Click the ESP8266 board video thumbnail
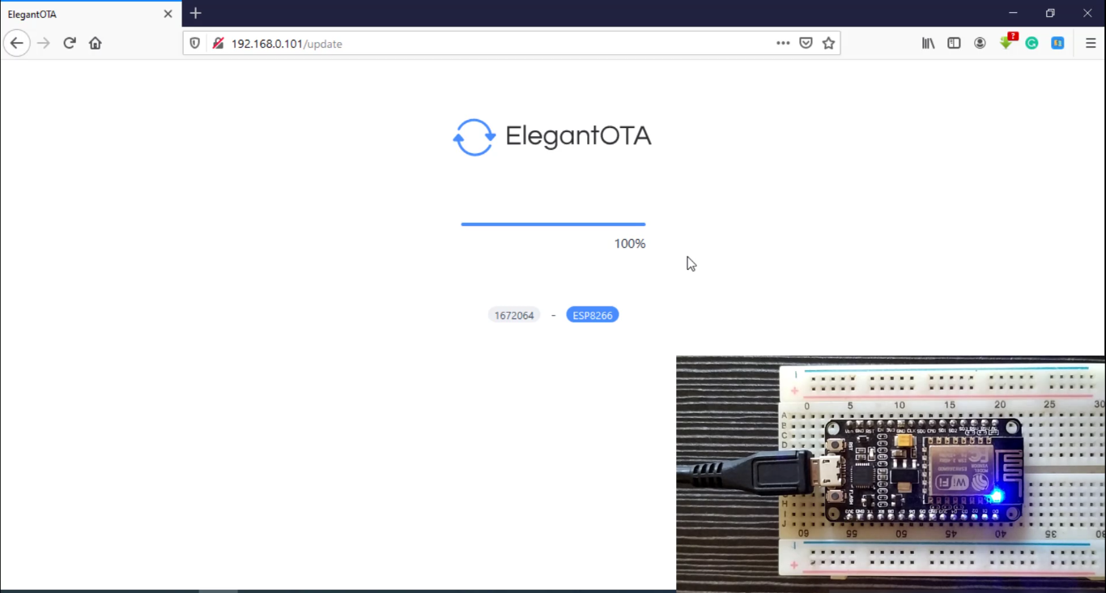The width and height of the screenshot is (1106, 593). pyautogui.click(x=891, y=473)
